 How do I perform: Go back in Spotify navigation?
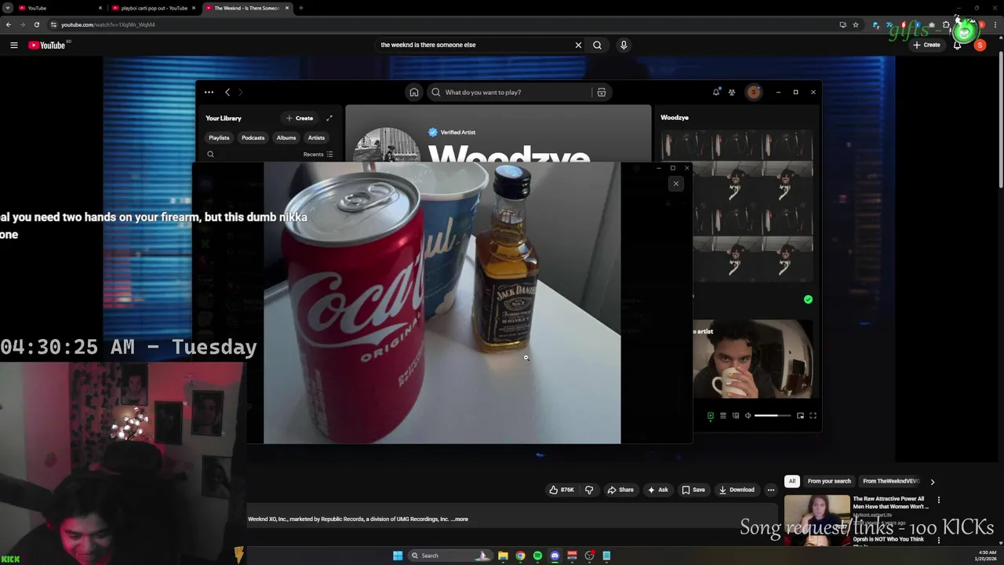[227, 92]
